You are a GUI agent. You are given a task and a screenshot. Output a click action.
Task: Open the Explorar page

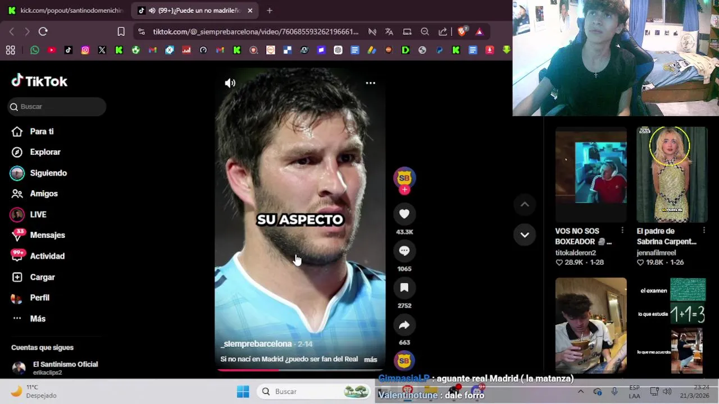(35, 152)
